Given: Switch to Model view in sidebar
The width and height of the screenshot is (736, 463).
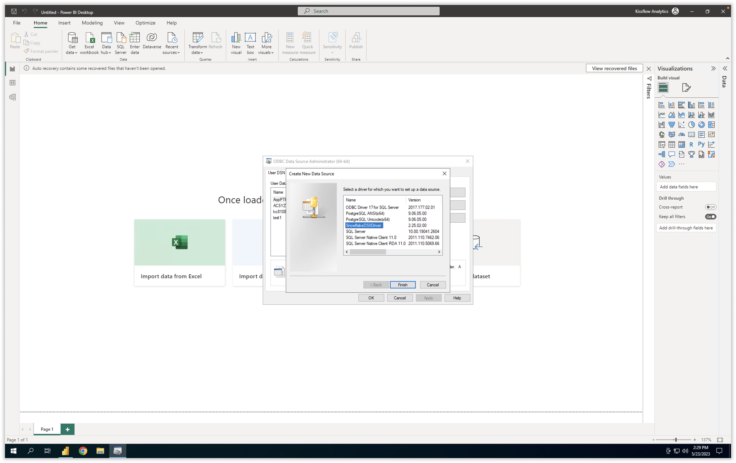Looking at the screenshot, I should [12, 97].
